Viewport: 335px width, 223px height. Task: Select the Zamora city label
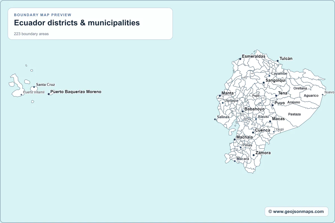[263, 153]
